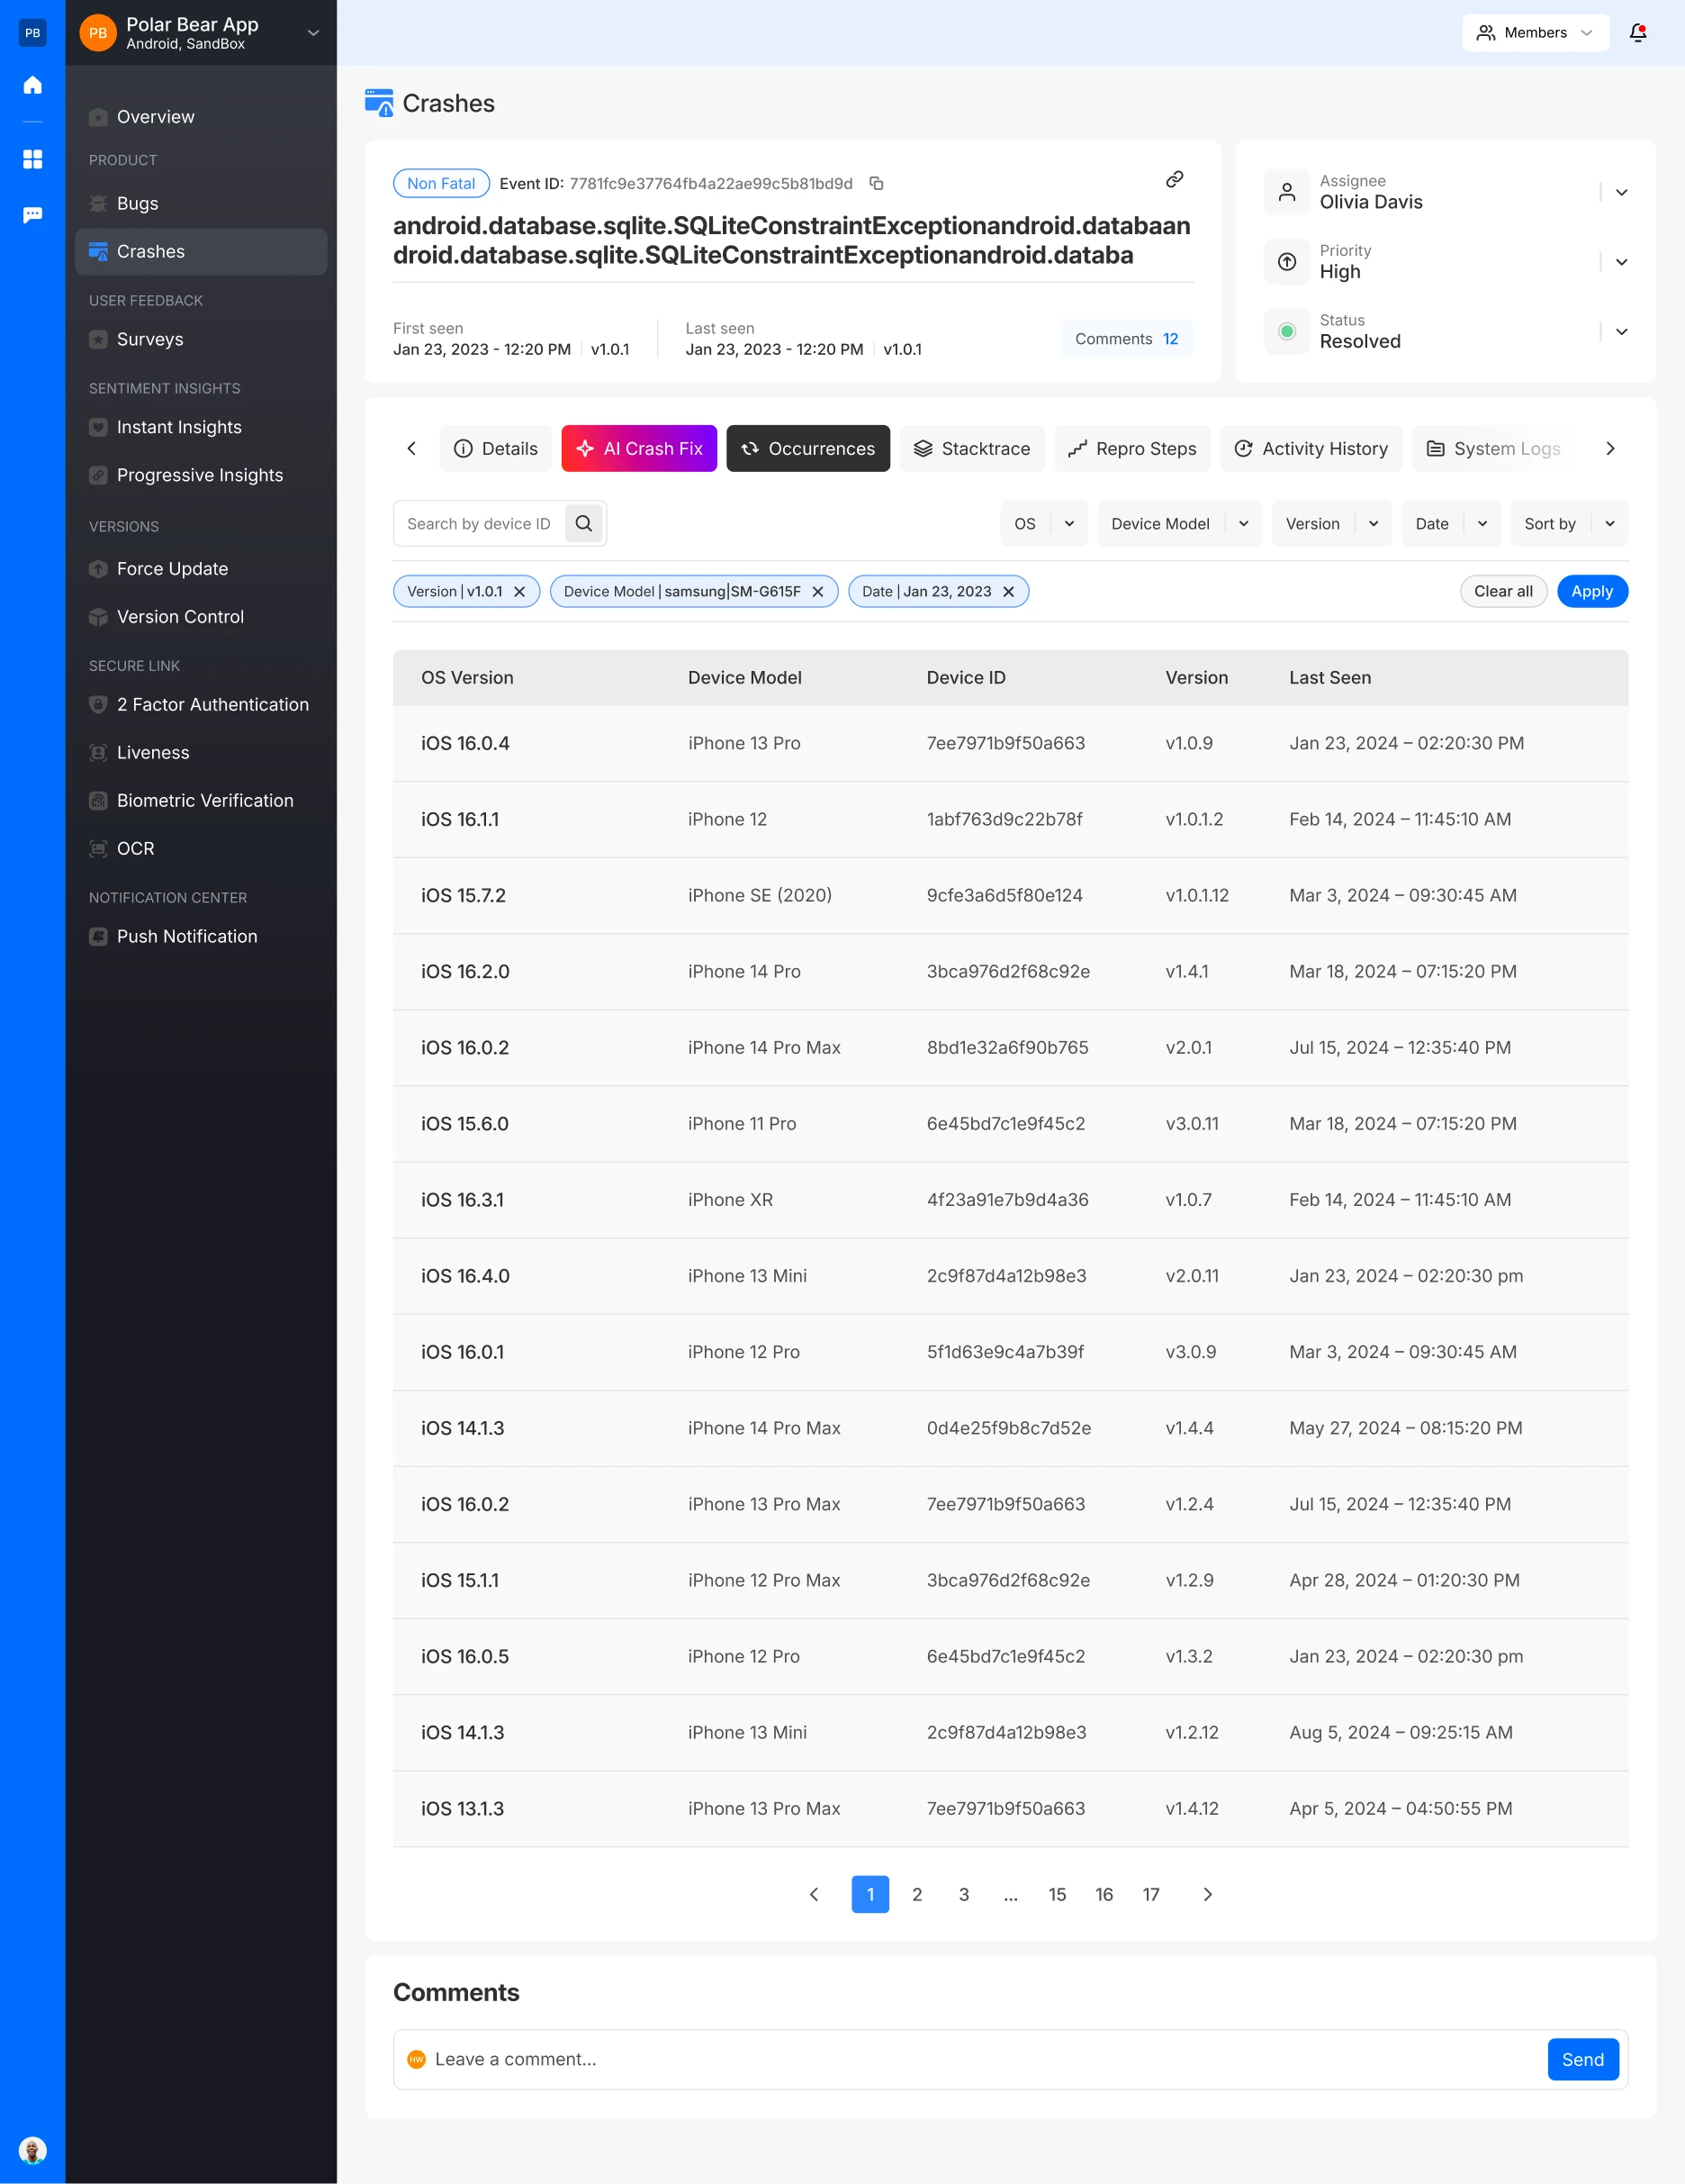Screen dimensions: 1685x2184
Task: Remove the samsung SM-G615F device filter
Action: [x=817, y=592]
